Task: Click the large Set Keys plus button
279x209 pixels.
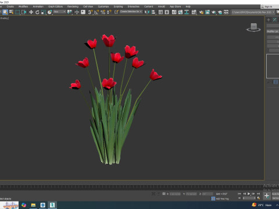Action: 267,196
